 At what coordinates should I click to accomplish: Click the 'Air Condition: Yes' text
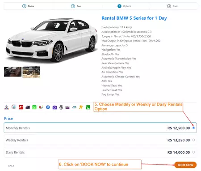click(x=113, y=72)
